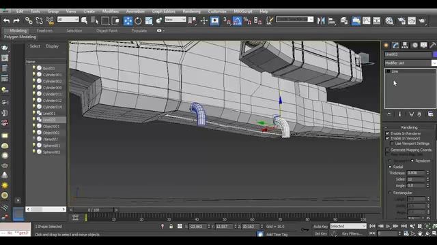Open the Selected key filter dropdown
Image resolution: width=437 pixels, height=245 pixels.
click(x=348, y=226)
